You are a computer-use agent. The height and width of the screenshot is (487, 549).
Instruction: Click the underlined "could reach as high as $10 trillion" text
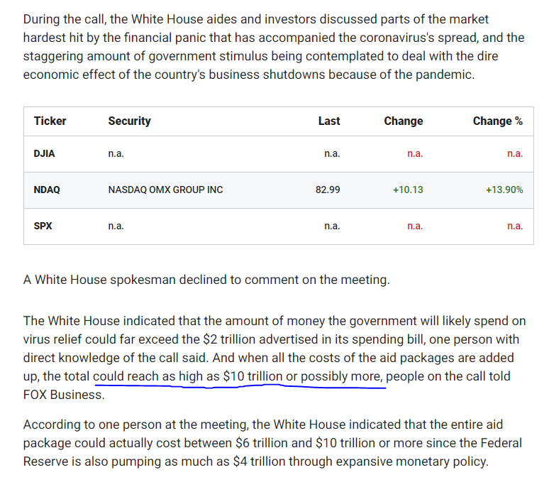[188, 376]
